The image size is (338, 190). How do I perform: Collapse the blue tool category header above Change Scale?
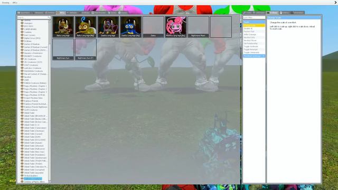(254, 22)
